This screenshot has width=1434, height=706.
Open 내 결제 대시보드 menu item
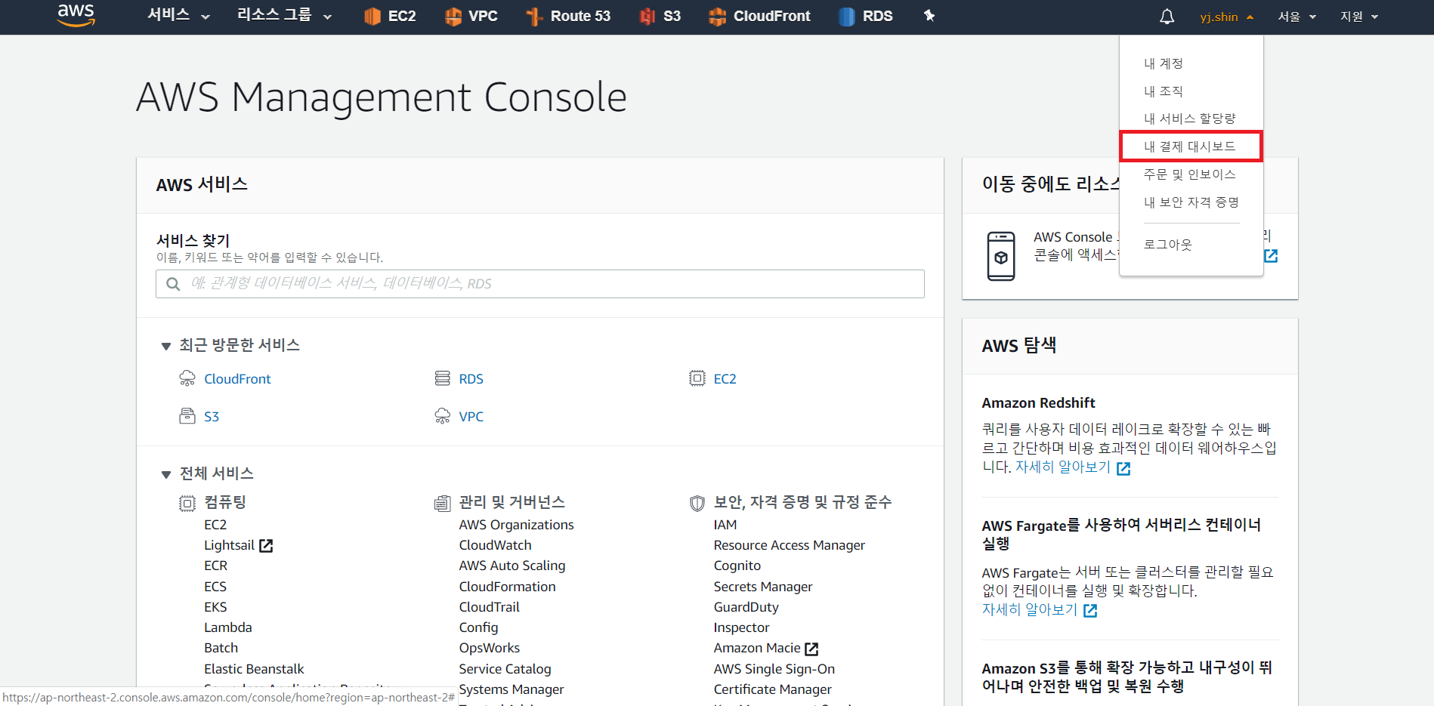(x=1190, y=146)
